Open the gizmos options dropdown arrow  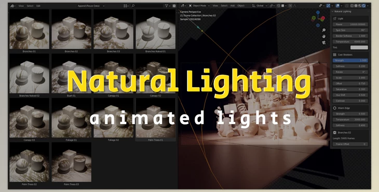click(x=333, y=6)
